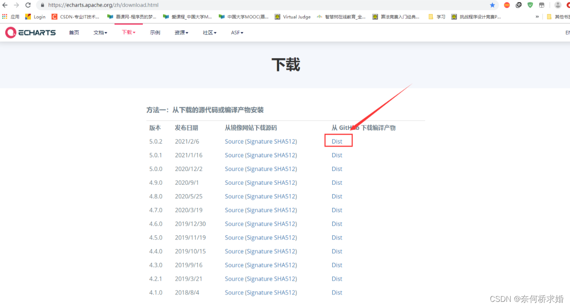Screen dimensions: 570x307
Task: Reload the page with the refresh icon
Action: click(x=27, y=5)
